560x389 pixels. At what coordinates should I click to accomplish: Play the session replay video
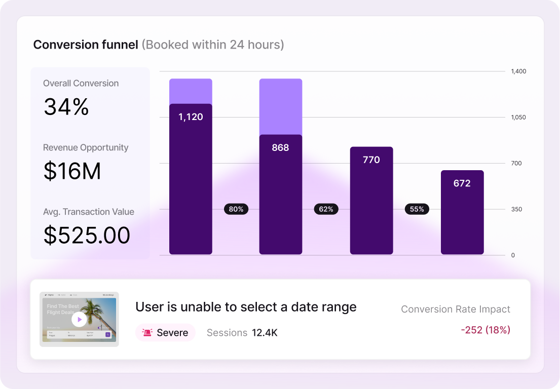tap(79, 319)
